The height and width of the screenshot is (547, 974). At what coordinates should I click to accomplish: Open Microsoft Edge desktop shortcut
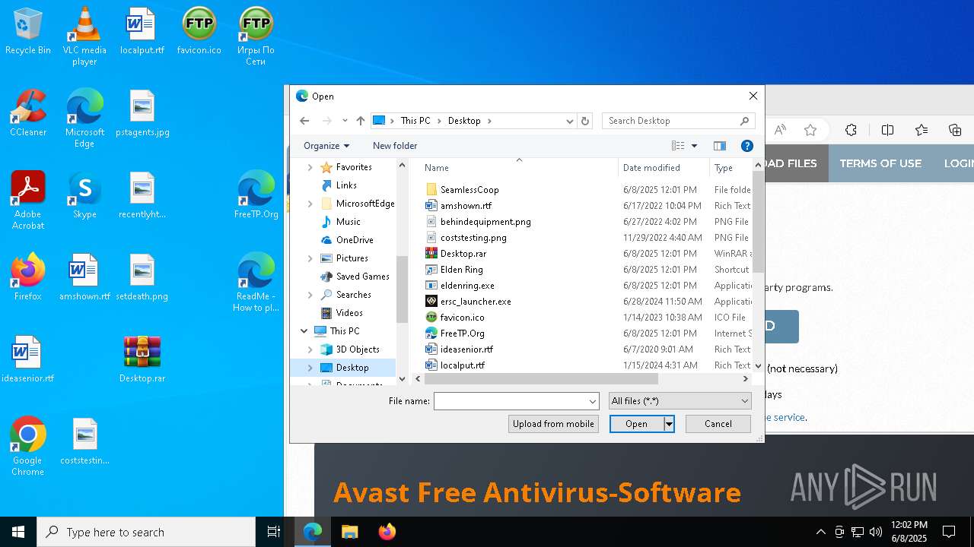click(84, 119)
